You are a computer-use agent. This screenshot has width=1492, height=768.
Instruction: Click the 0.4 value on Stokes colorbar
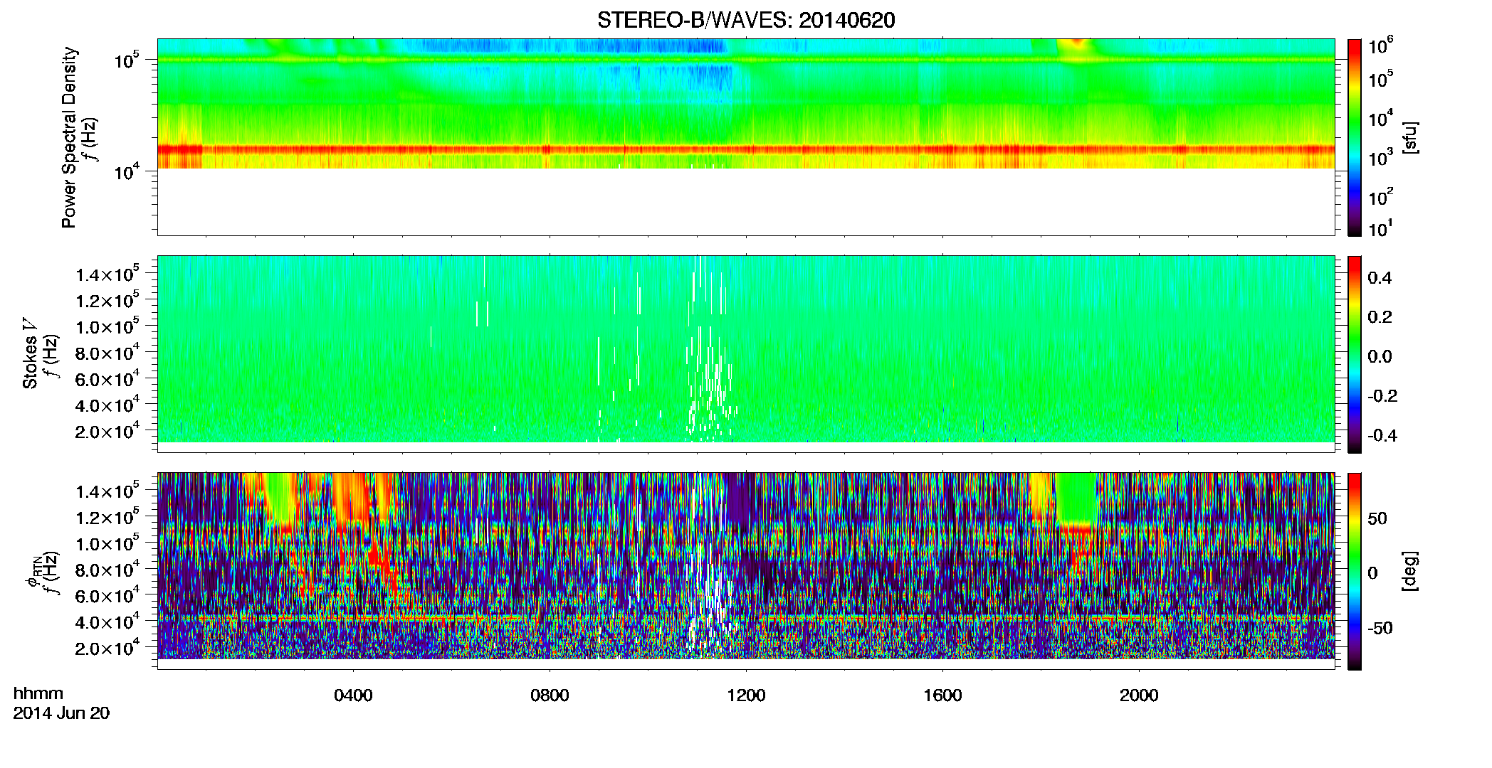tap(1380, 278)
